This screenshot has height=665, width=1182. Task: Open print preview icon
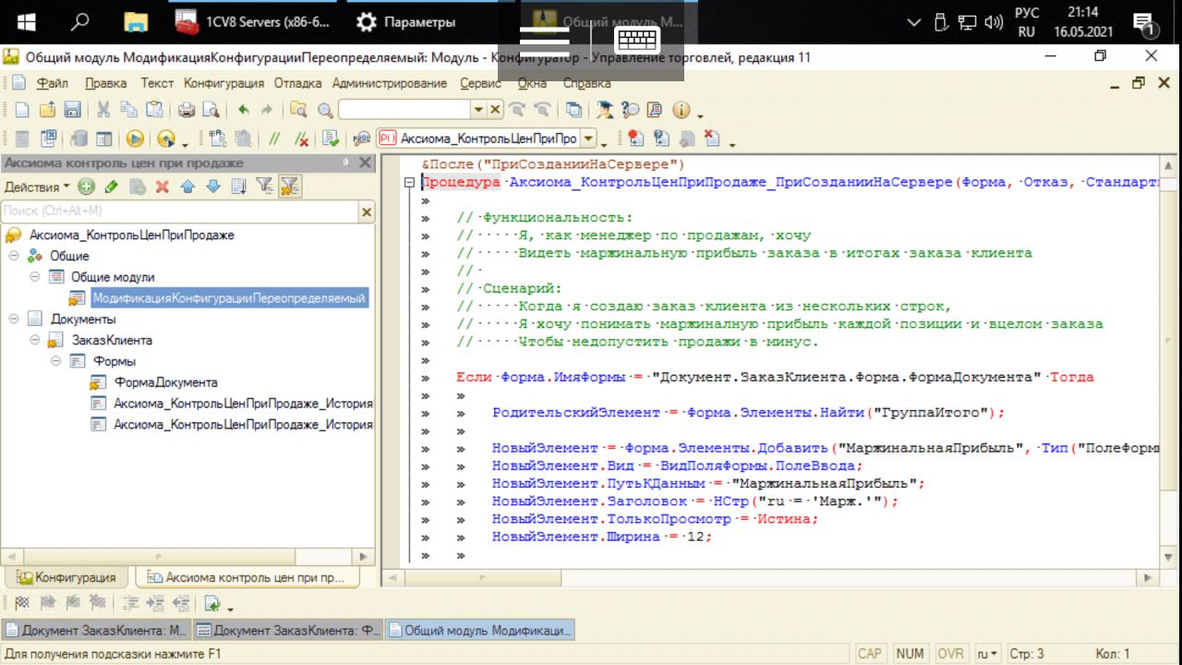pyautogui.click(x=211, y=110)
